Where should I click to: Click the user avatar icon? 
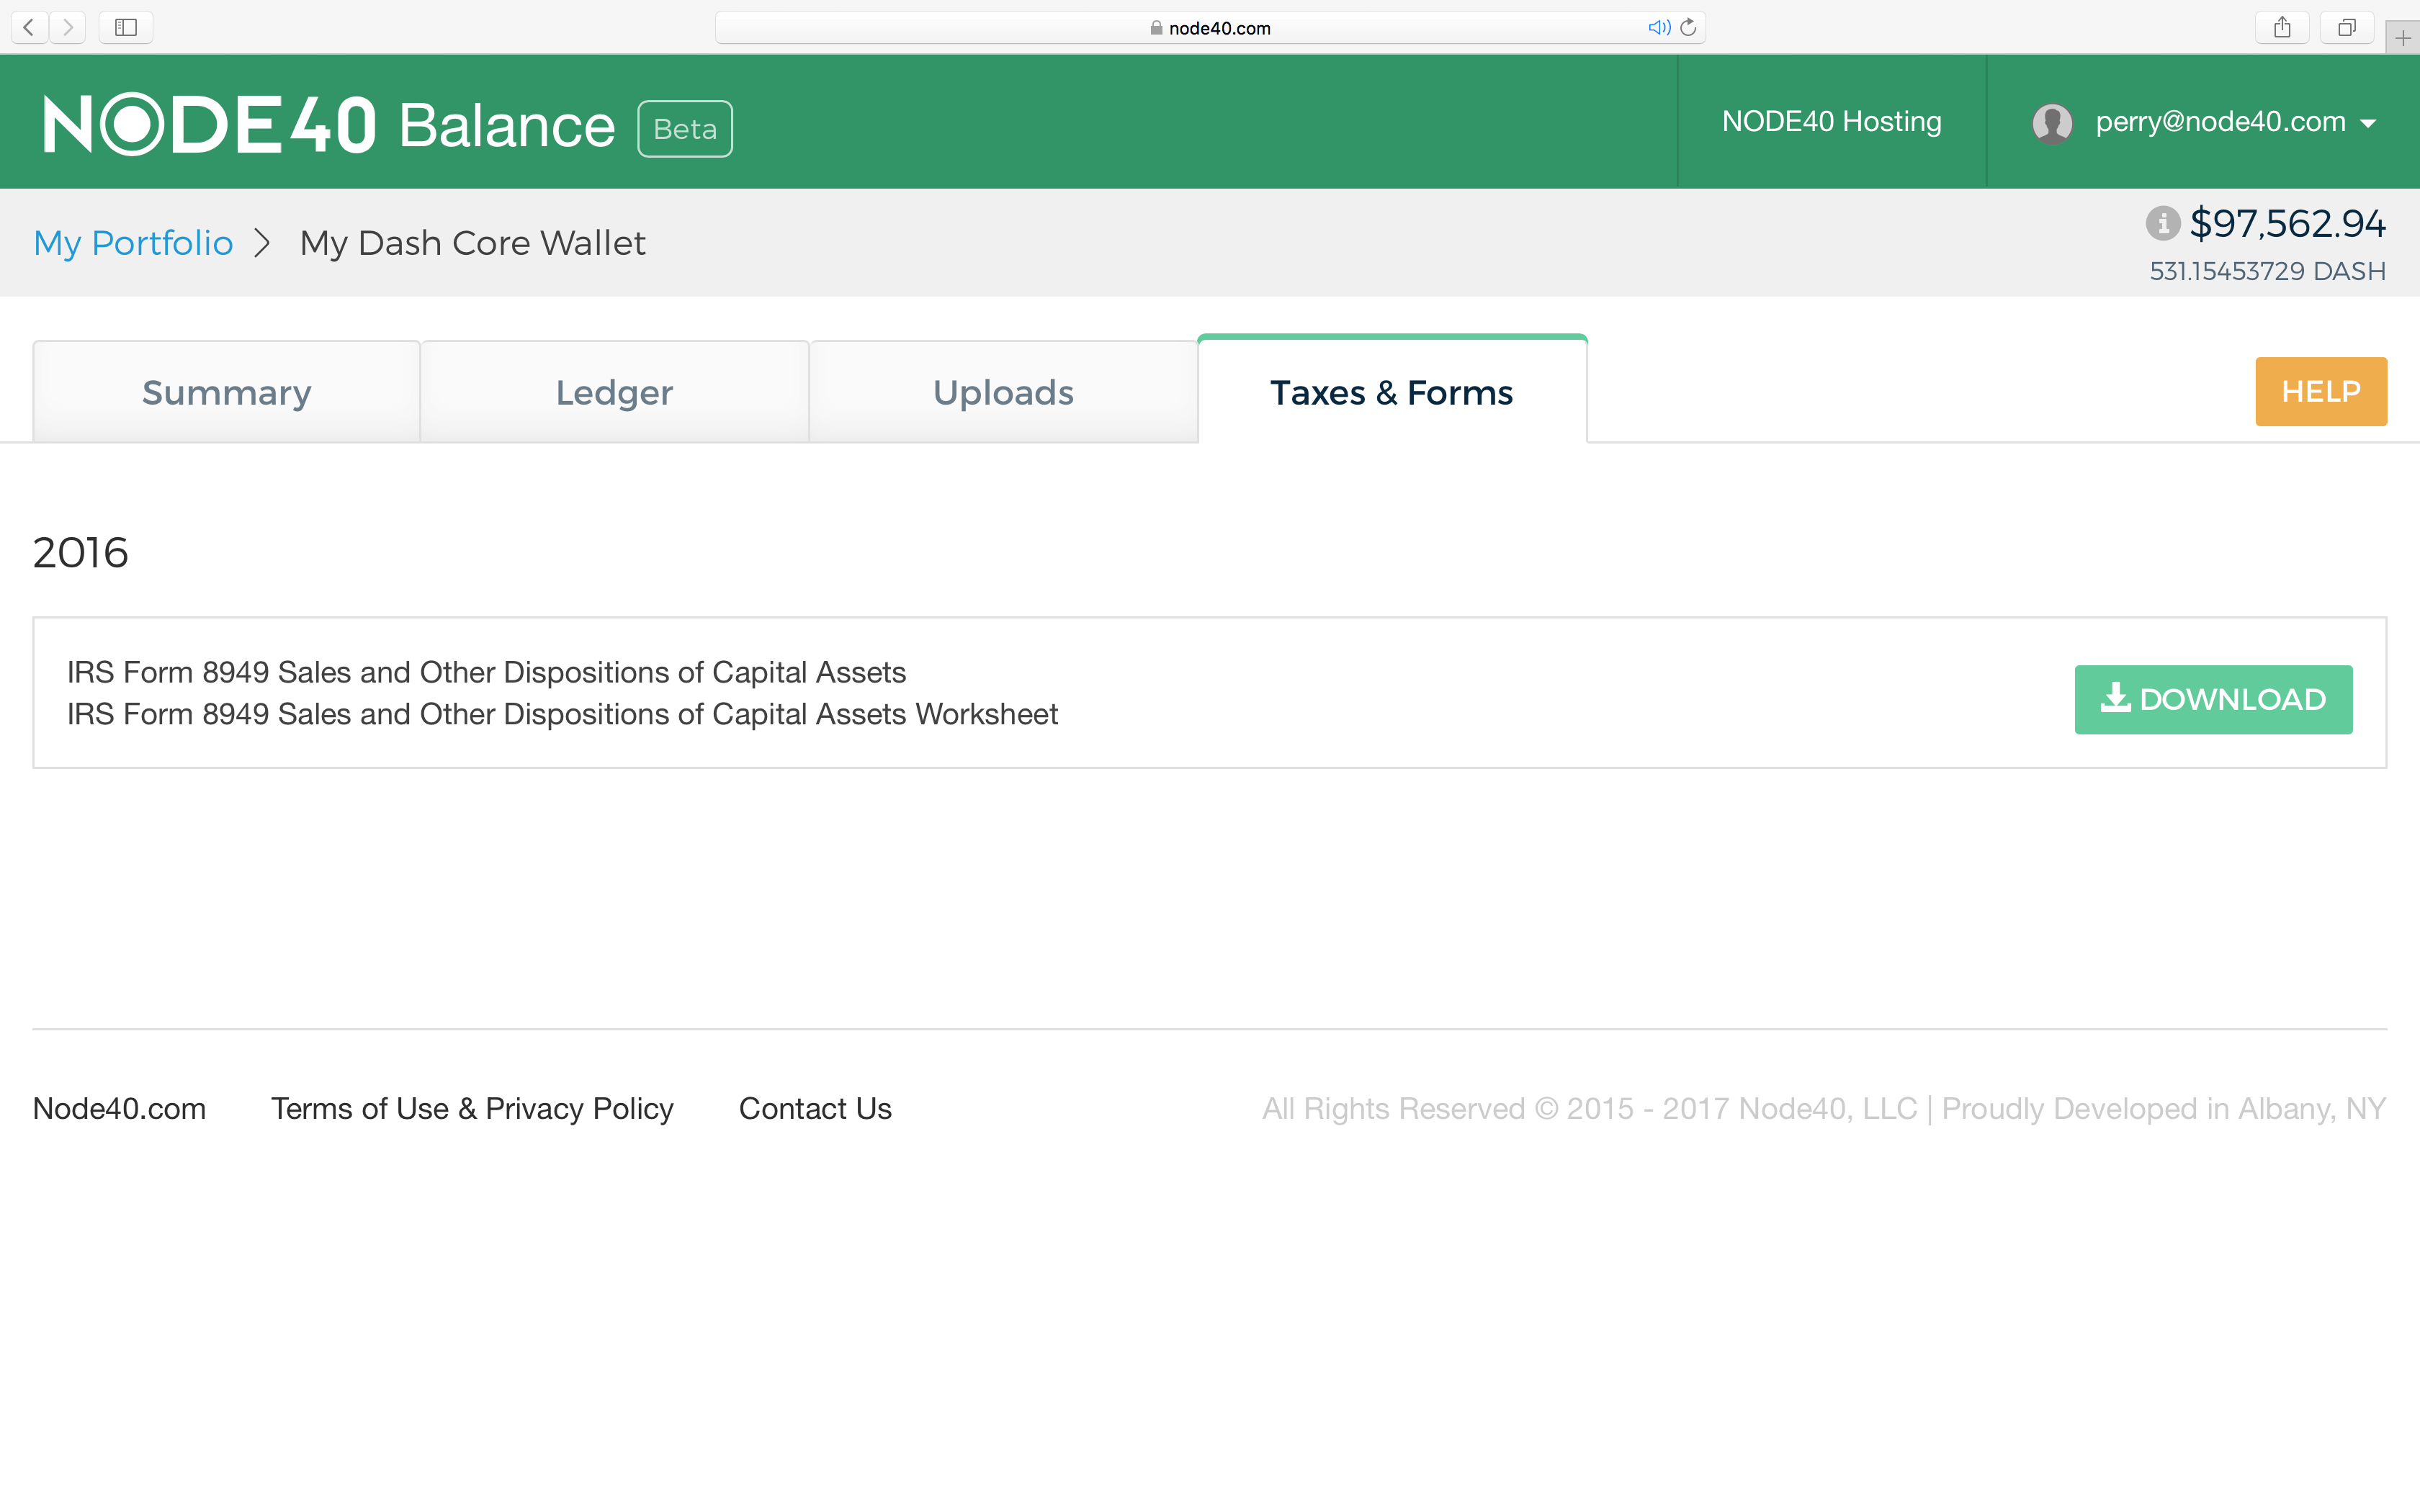click(x=2052, y=123)
